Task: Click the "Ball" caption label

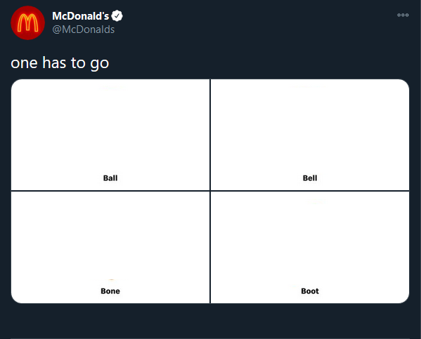Action: [110, 178]
